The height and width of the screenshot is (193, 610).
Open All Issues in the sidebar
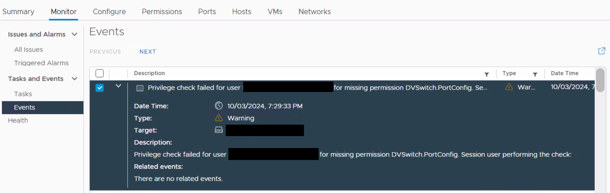(x=29, y=50)
